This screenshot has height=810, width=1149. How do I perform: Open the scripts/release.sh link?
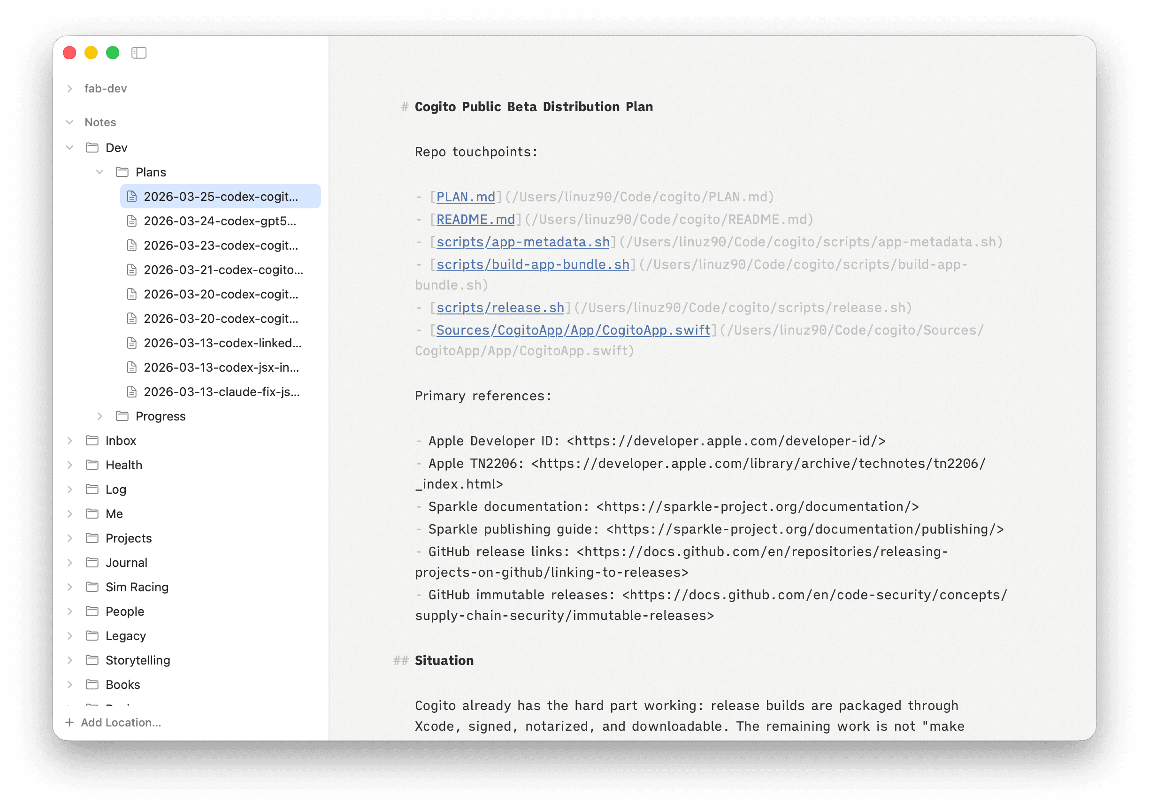[500, 307]
